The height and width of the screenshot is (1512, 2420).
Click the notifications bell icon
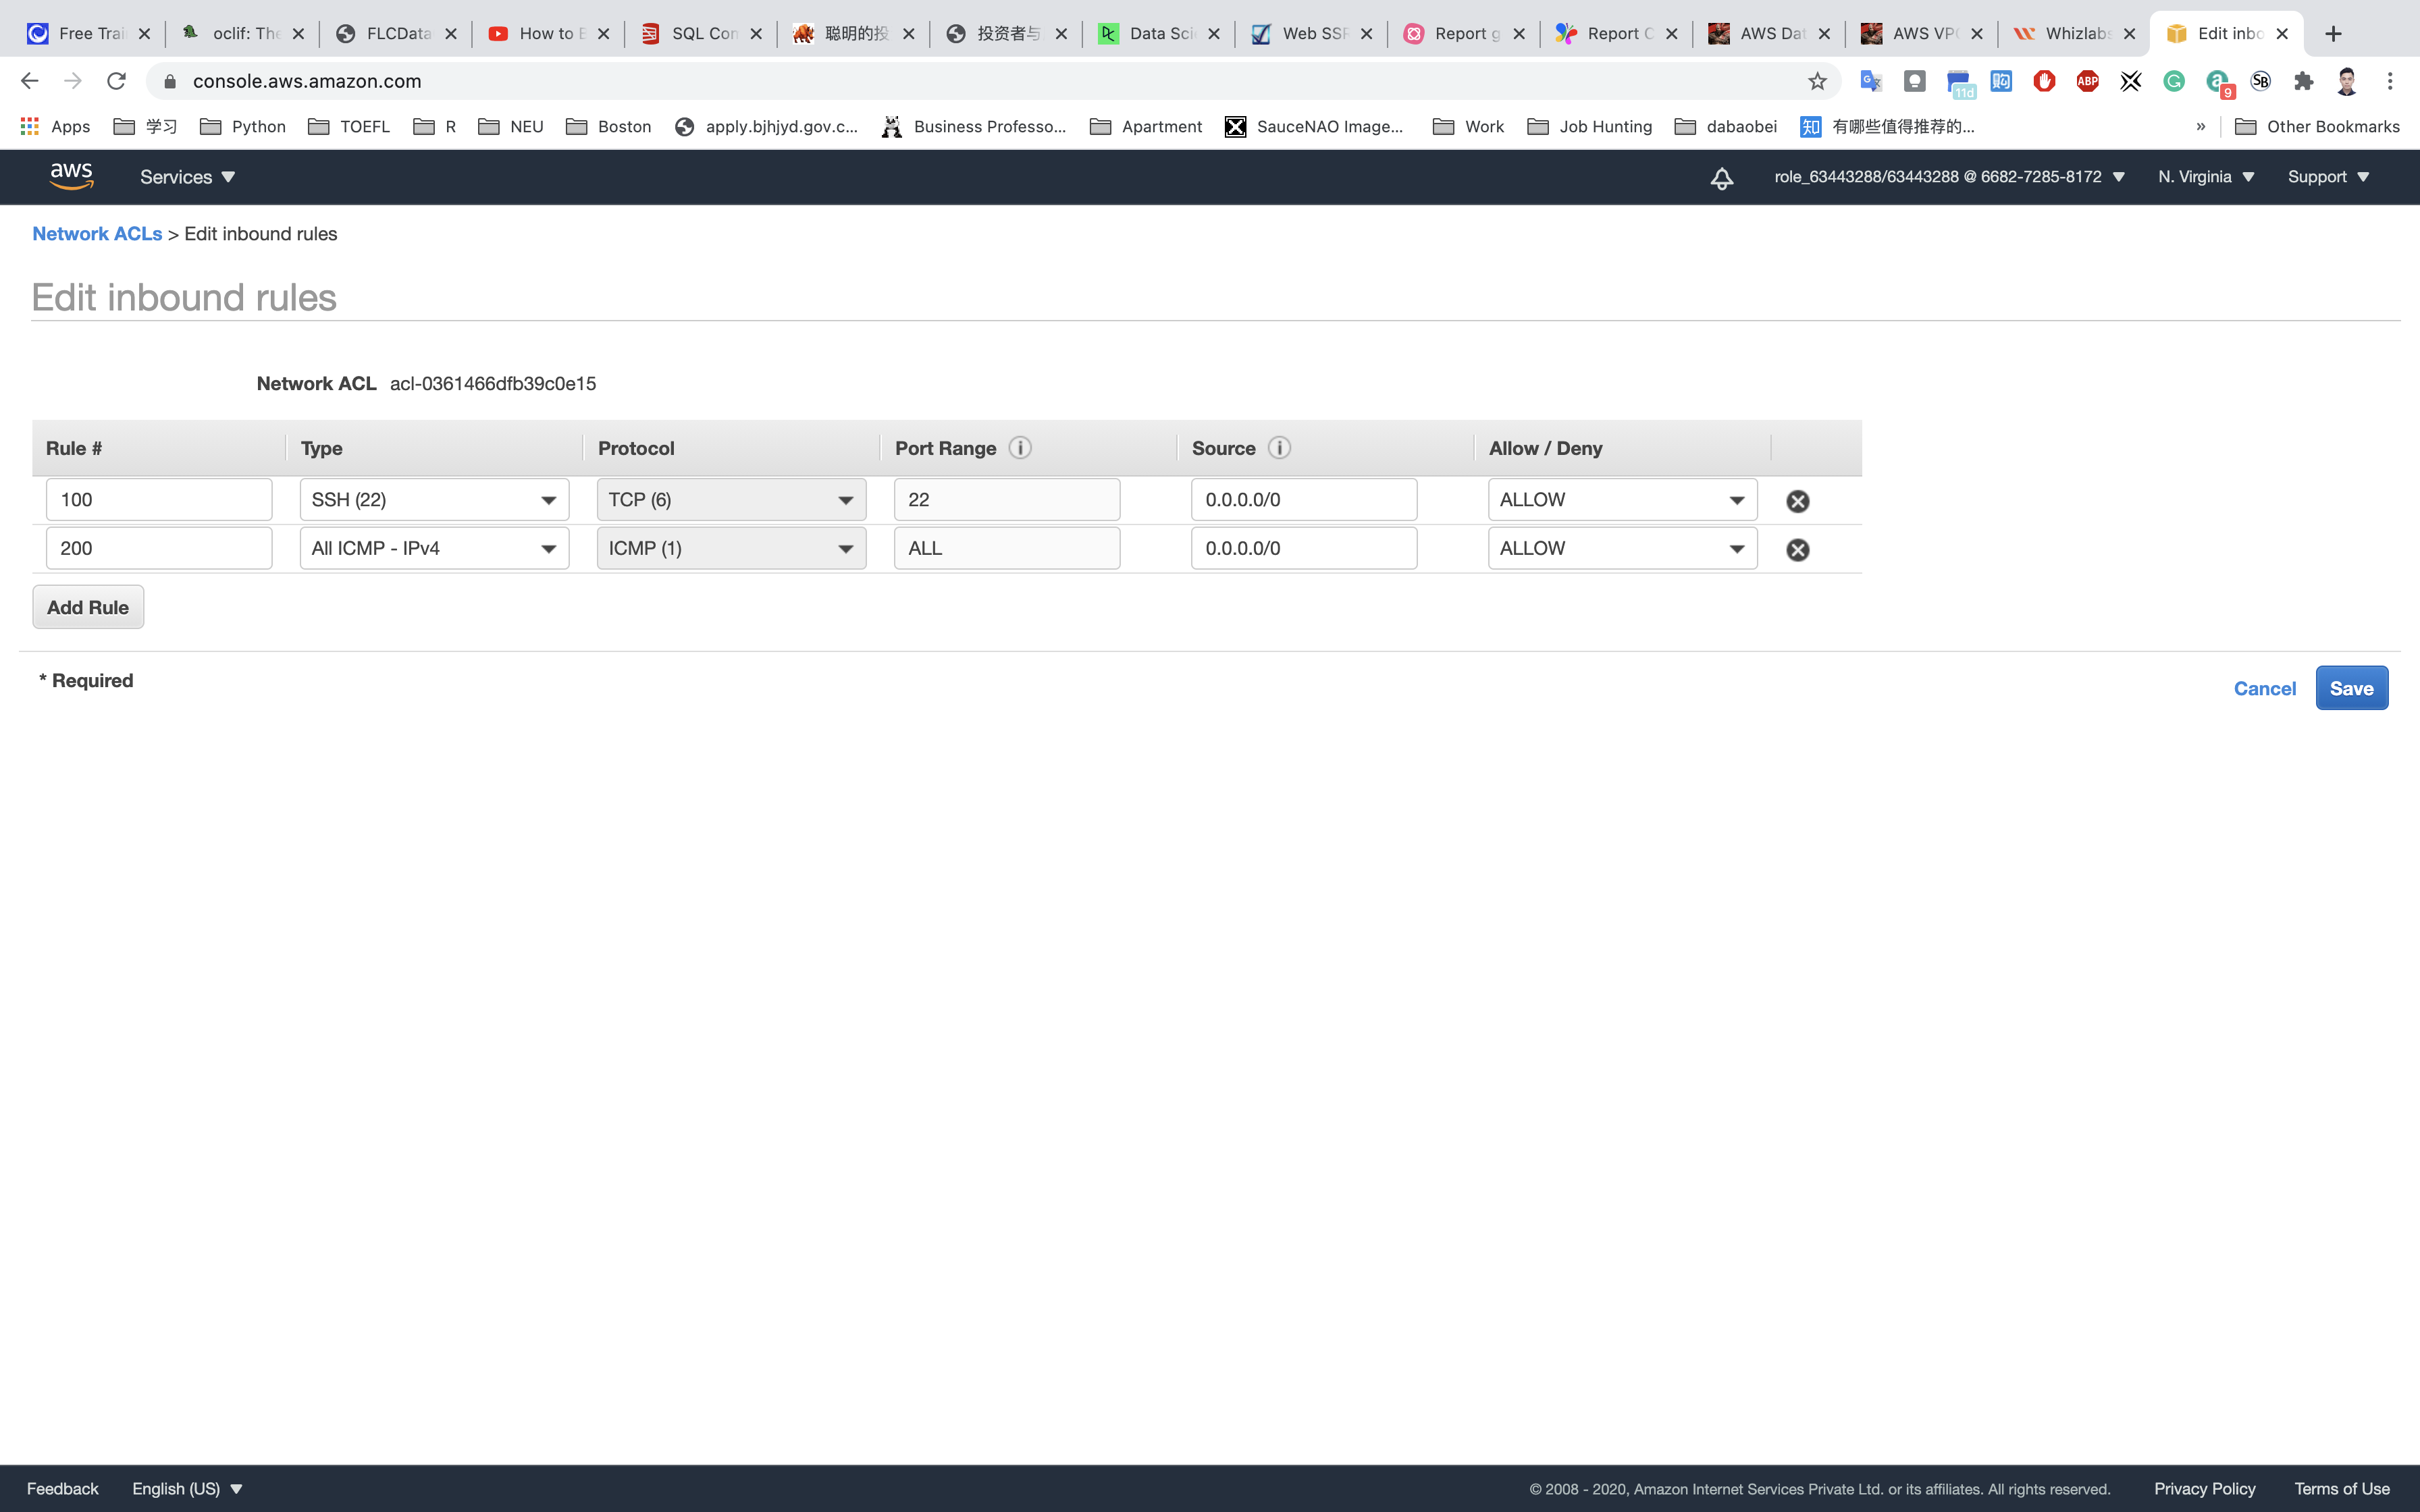click(1721, 178)
